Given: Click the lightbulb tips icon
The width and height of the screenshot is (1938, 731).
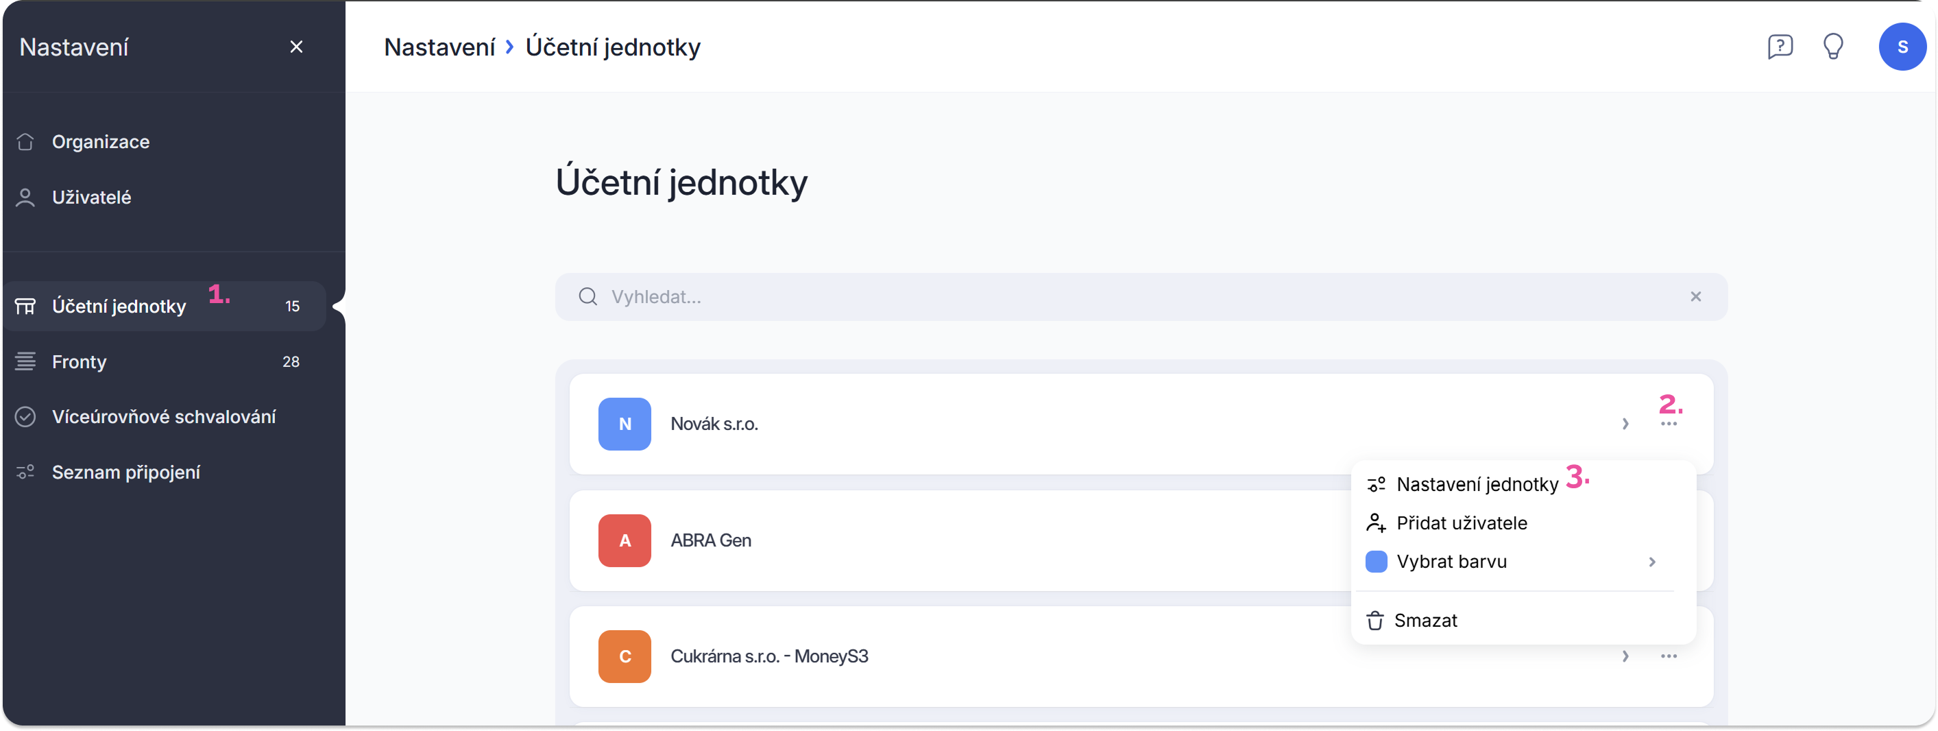Looking at the screenshot, I should coord(1832,47).
